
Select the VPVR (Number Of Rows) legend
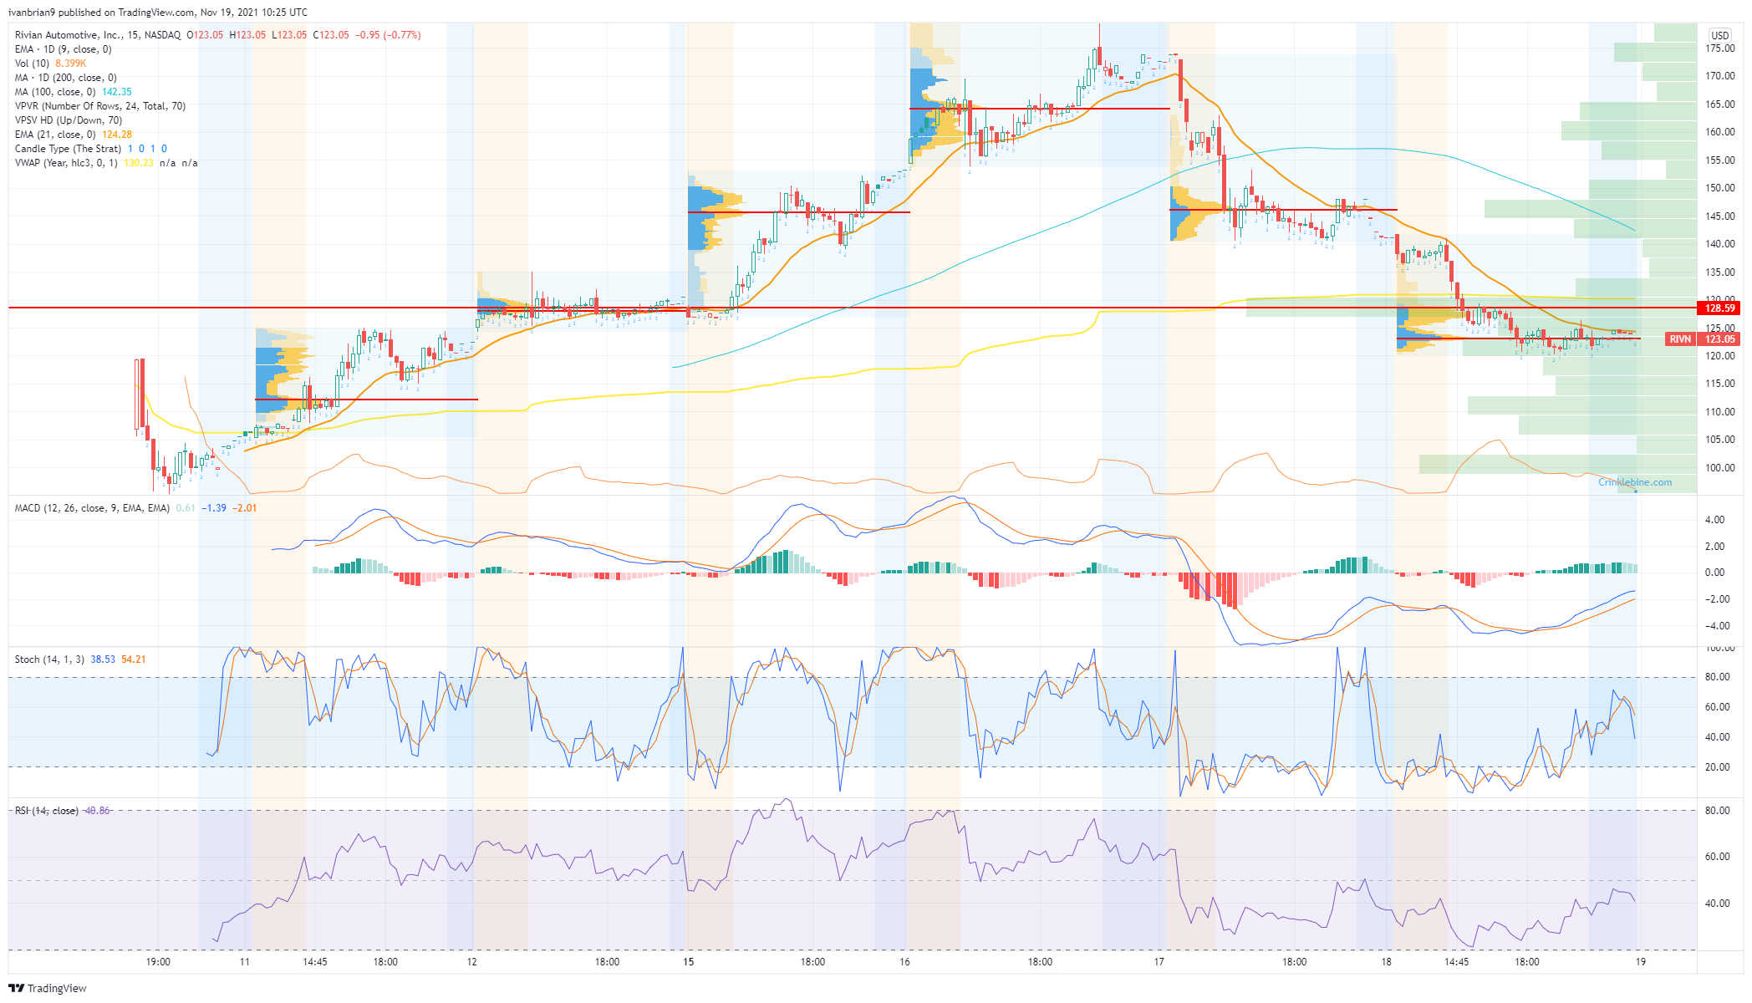pyautogui.click(x=100, y=106)
